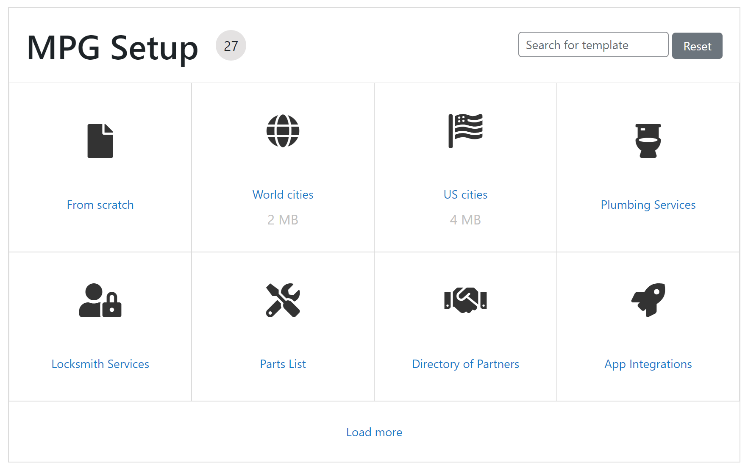Click the US flag icon

(465, 131)
